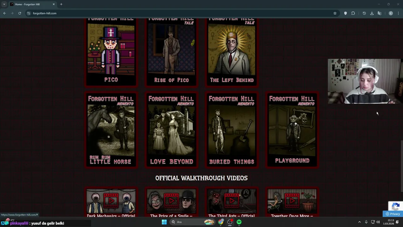Show hidden system tray icons
The height and width of the screenshot is (227, 403).
[359, 222]
